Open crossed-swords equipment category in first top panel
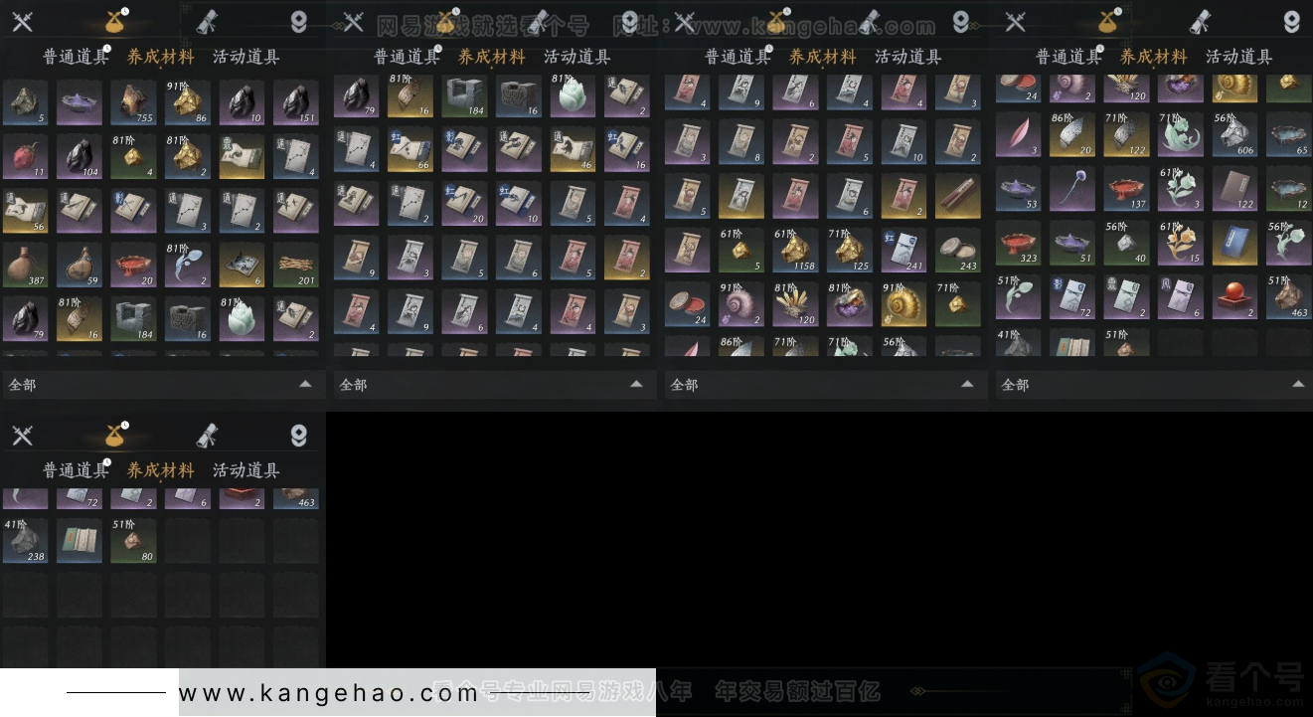This screenshot has width=1313, height=717. point(22,21)
